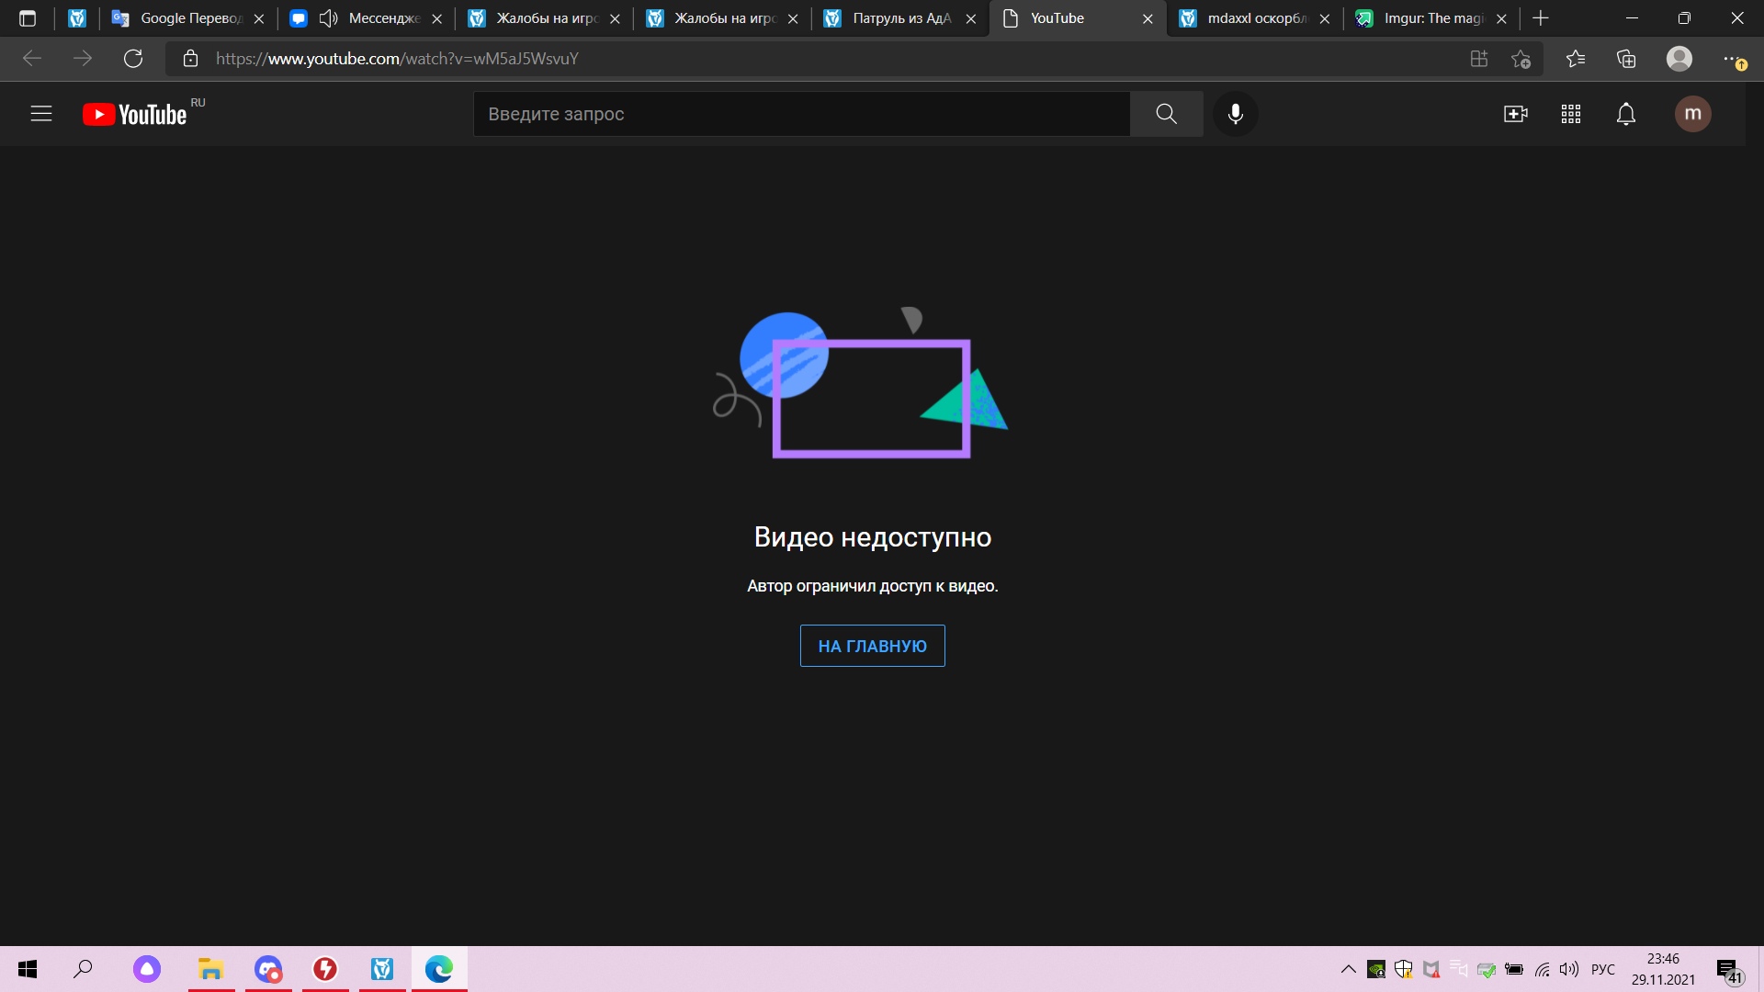The image size is (1764, 992).
Task: Reload the page with refresh button
Action: (133, 59)
